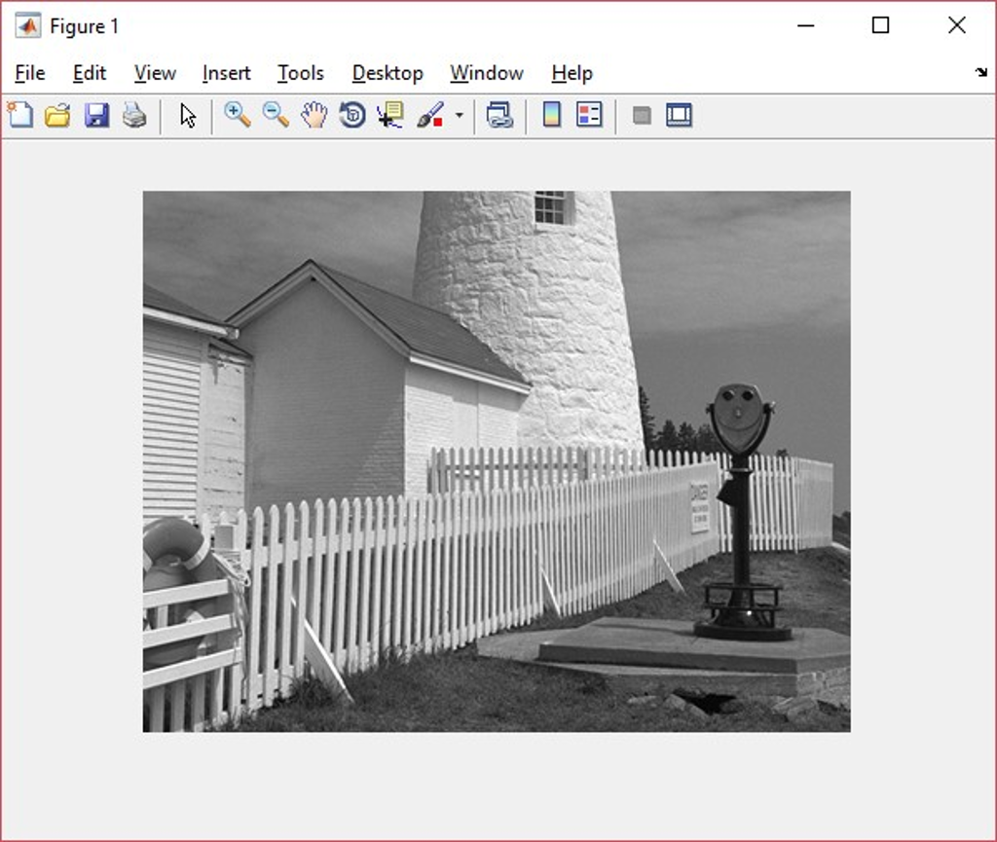The image size is (997, 842).
Task: Activate the Pan hand tool
Action: (314, 116)
